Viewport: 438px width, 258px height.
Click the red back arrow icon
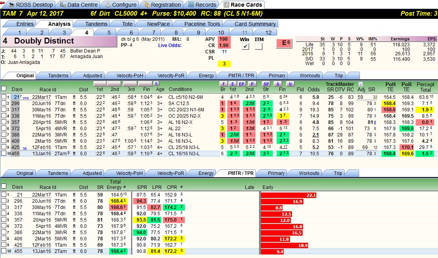pos(2,3)
